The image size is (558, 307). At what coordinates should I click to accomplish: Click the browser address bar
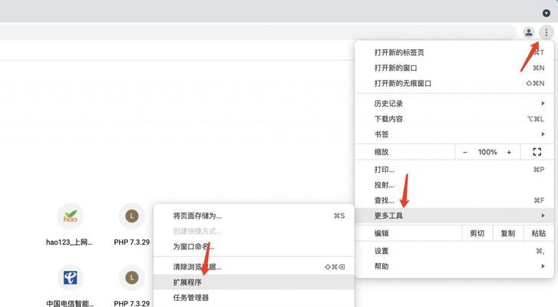click(258, 32)
